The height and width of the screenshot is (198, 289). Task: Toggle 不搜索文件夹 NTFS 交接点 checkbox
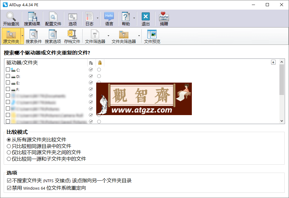tap(69, 180)
